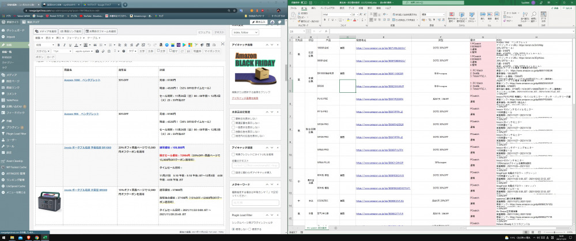576x241 pixels.
Task: Open the フォーマット editor menu
Action: click(x=75, y=38)
